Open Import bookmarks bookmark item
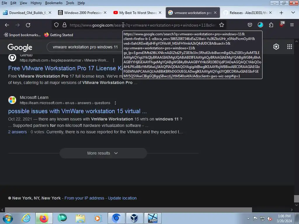The image size is (299, 224). (x=22, y=35)
